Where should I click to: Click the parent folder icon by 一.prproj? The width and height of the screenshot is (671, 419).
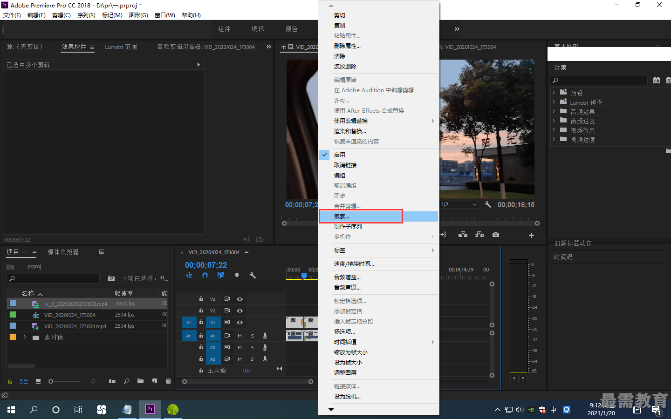[10, 267]
